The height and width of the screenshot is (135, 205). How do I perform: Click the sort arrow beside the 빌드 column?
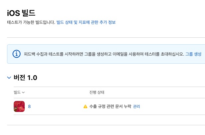pyautogui.click(x=24, y=92)
